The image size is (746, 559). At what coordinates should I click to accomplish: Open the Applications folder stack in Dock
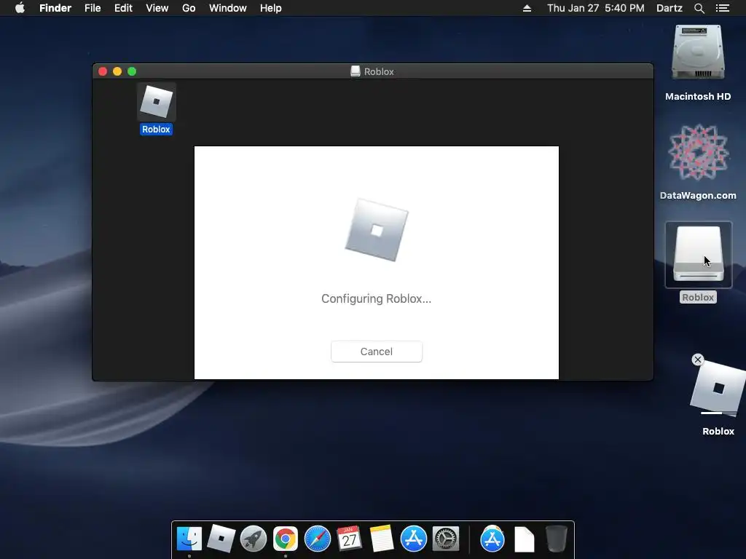click(492, 539)
